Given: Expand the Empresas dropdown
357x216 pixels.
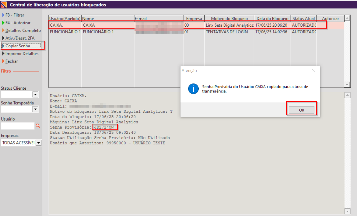Looking at the screenshot, I should coord(38,143).
